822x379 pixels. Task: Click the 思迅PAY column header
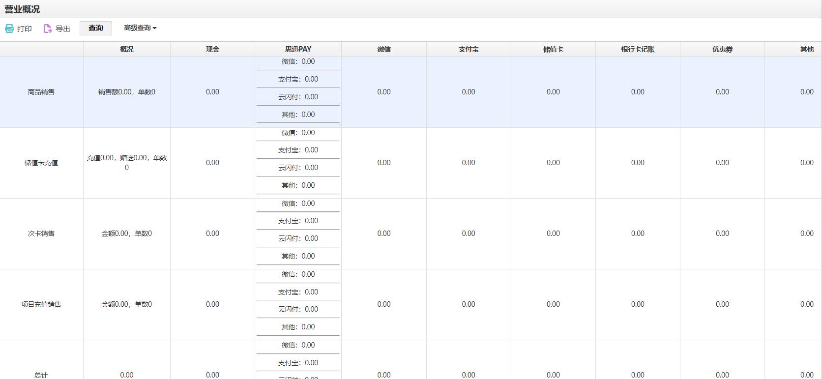click(298, 49)
